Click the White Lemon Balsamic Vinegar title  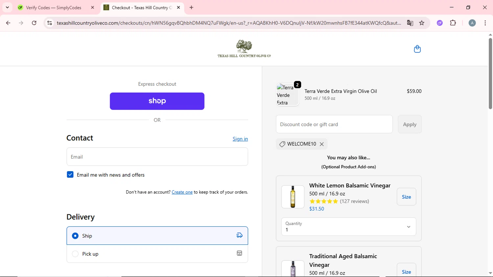350,185
